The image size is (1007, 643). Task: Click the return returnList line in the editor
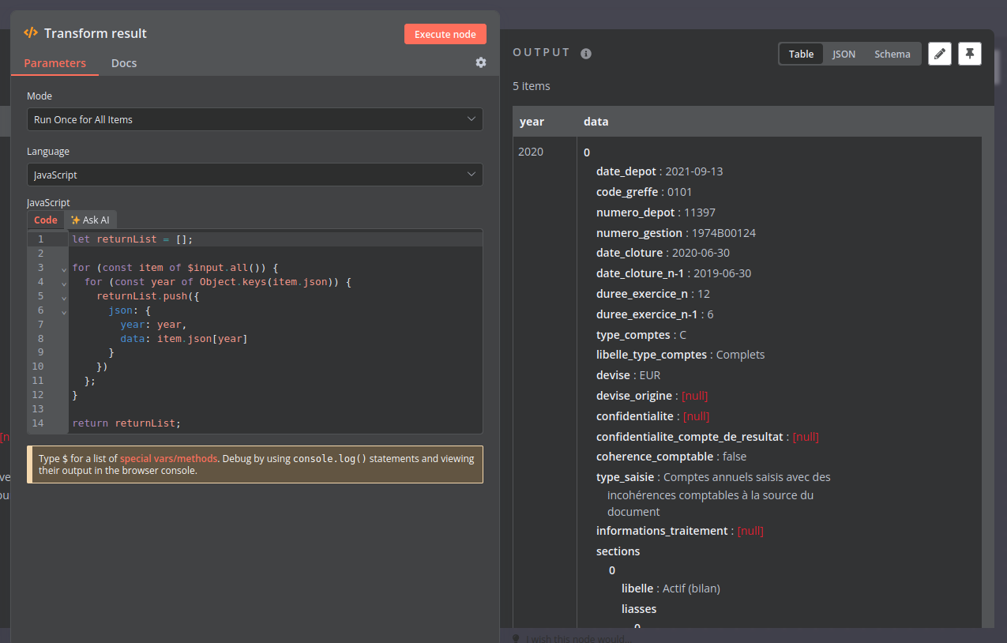tap(126, 423)
